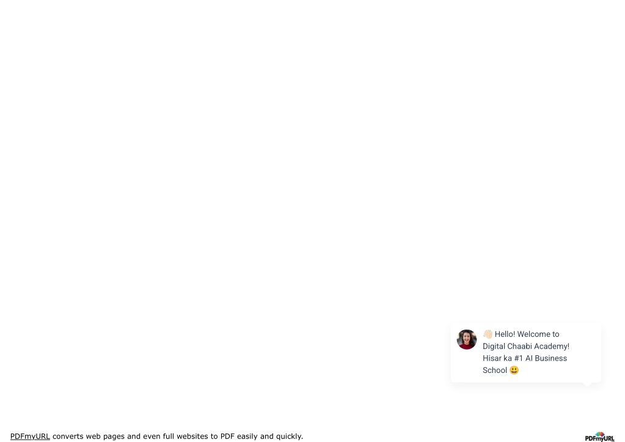Image resolution: width=625 pixels, height=442 pixels.
Task: Click the word 'Business' in the message
Action: tap(551, 358)
